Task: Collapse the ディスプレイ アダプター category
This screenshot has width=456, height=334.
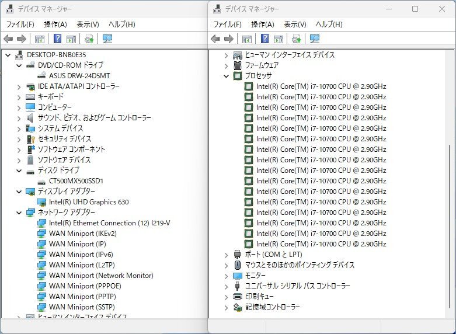Action: [19, 192]
